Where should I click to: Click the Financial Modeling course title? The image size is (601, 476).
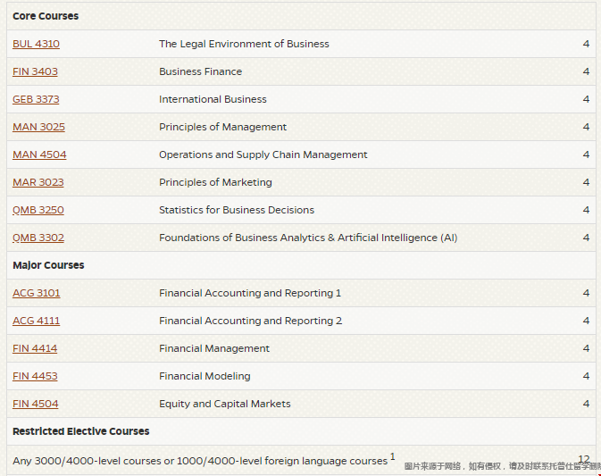coord(205,376)
